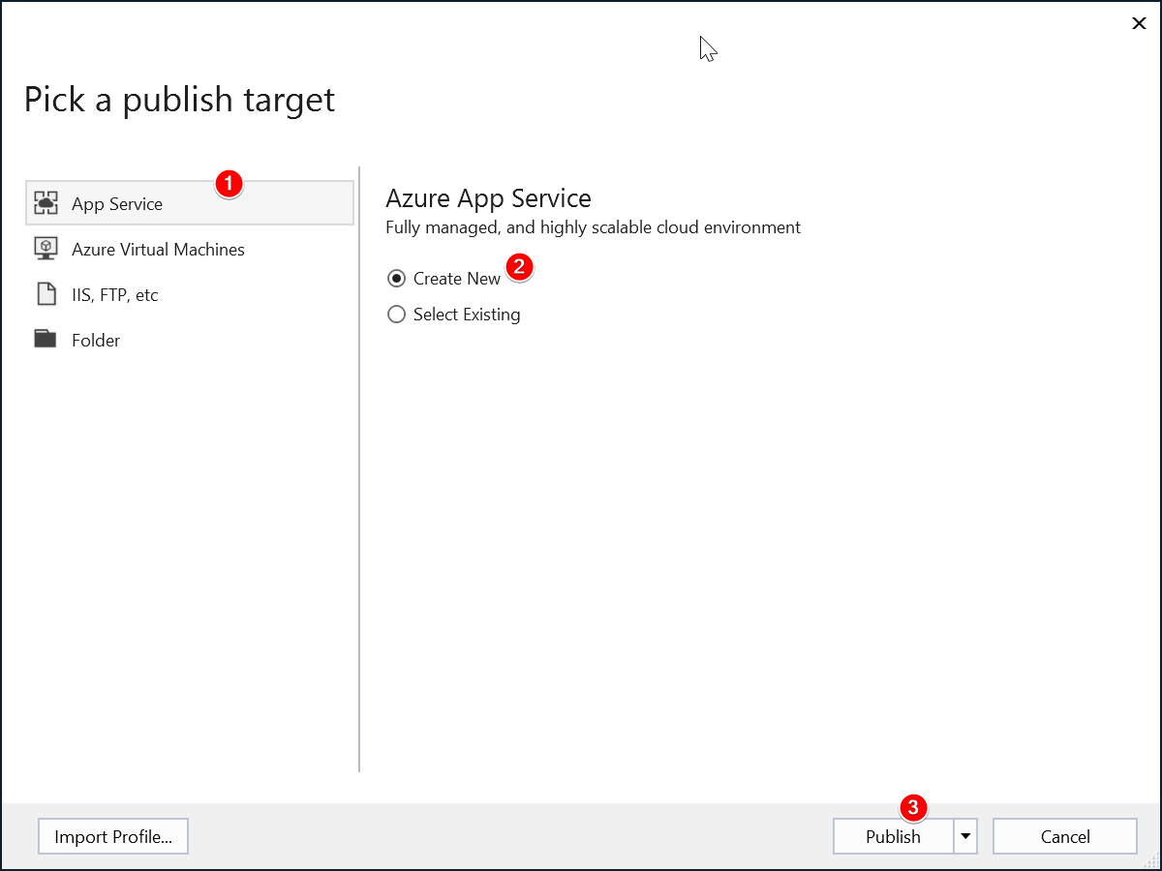Viewport: 1162px width, 871px height.
Task: Click the Azure App Service heading
Action: (488, 198)
